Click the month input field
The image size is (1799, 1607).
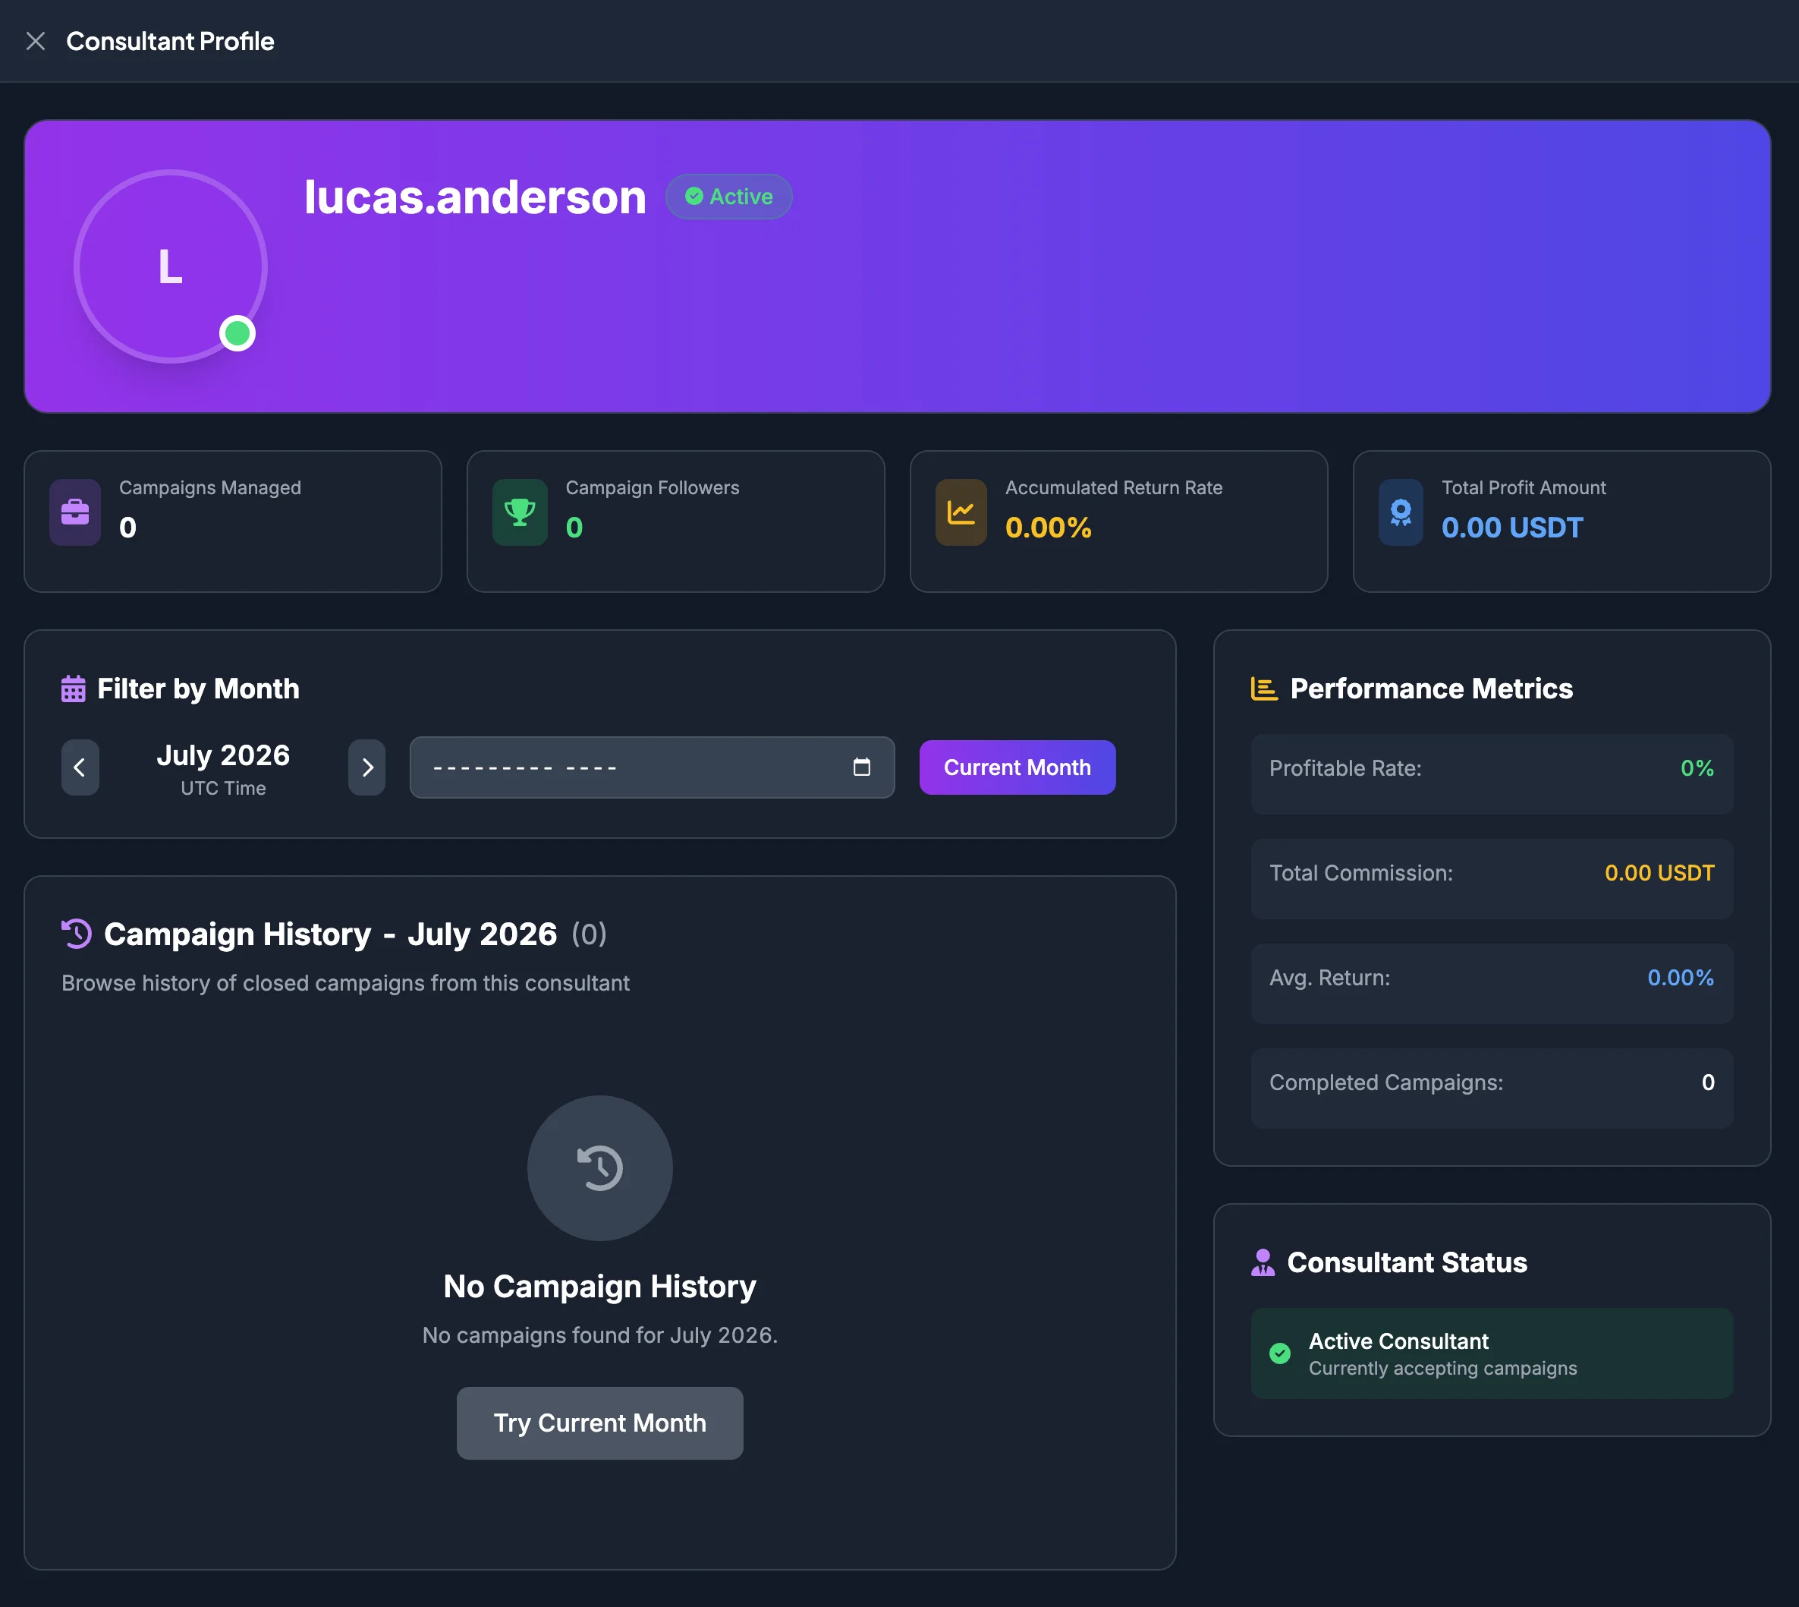click(652, 767)
